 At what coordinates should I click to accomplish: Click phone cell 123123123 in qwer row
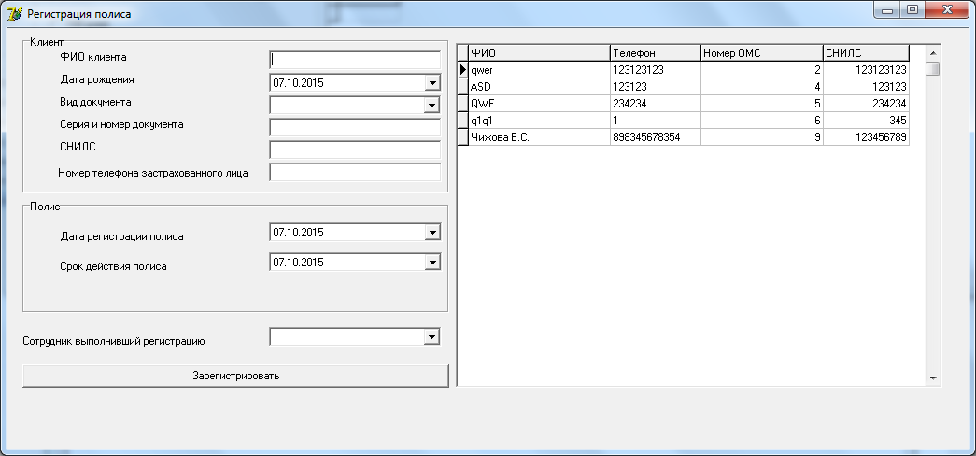[x=656, y=70]
